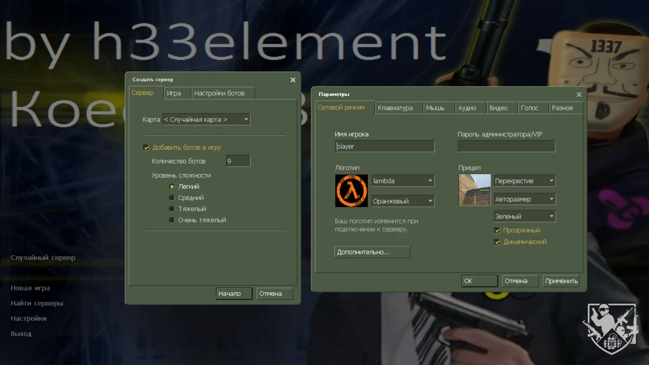Expand the lambda logo dropdown

point(403,181)
